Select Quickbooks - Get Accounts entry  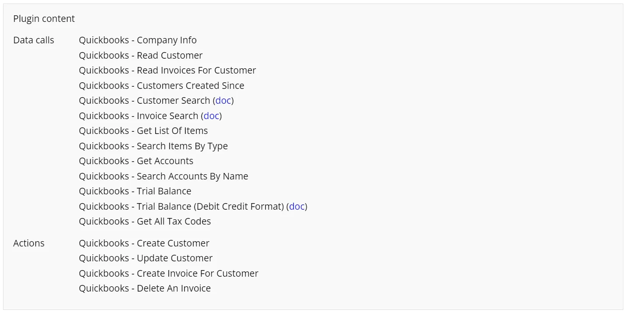click(136, 161)
